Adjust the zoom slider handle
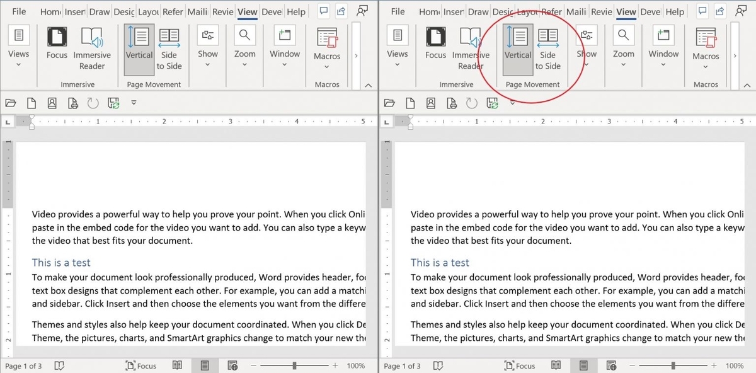The image size is (756, 373). click(x=294, y=365)
